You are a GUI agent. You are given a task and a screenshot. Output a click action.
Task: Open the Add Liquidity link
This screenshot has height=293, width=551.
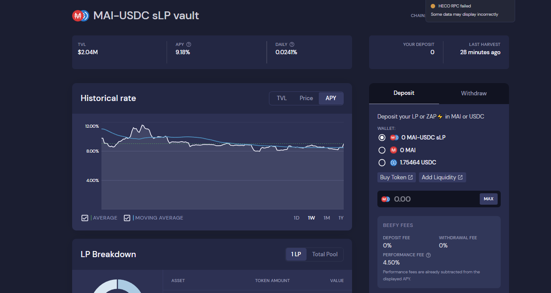[443, 177]
